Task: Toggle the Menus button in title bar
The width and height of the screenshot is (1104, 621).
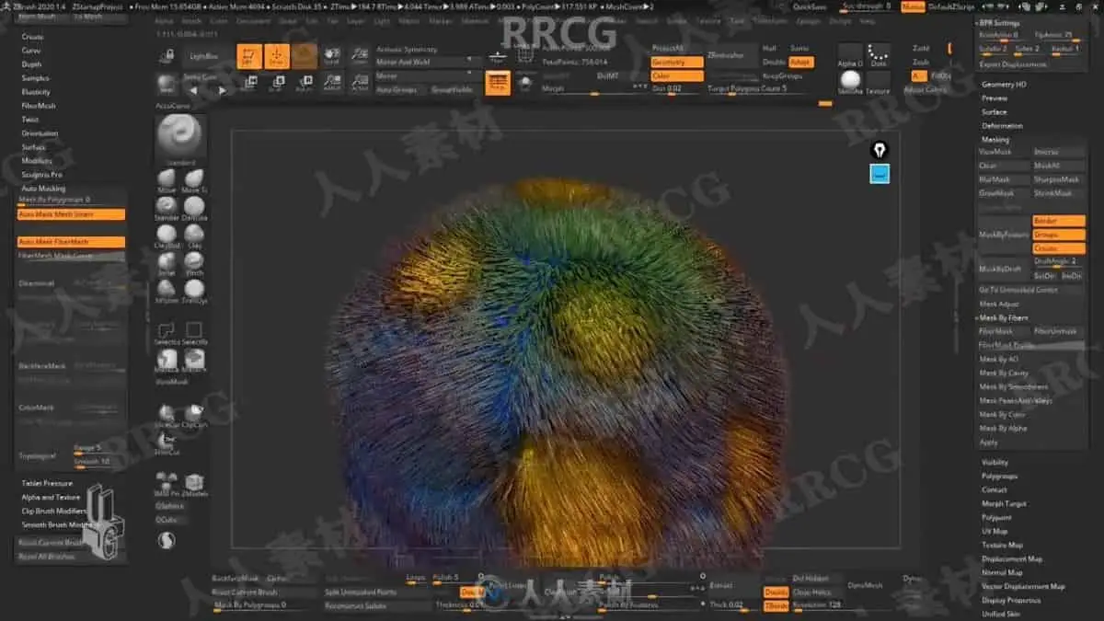Action: [x=913, y=6]
